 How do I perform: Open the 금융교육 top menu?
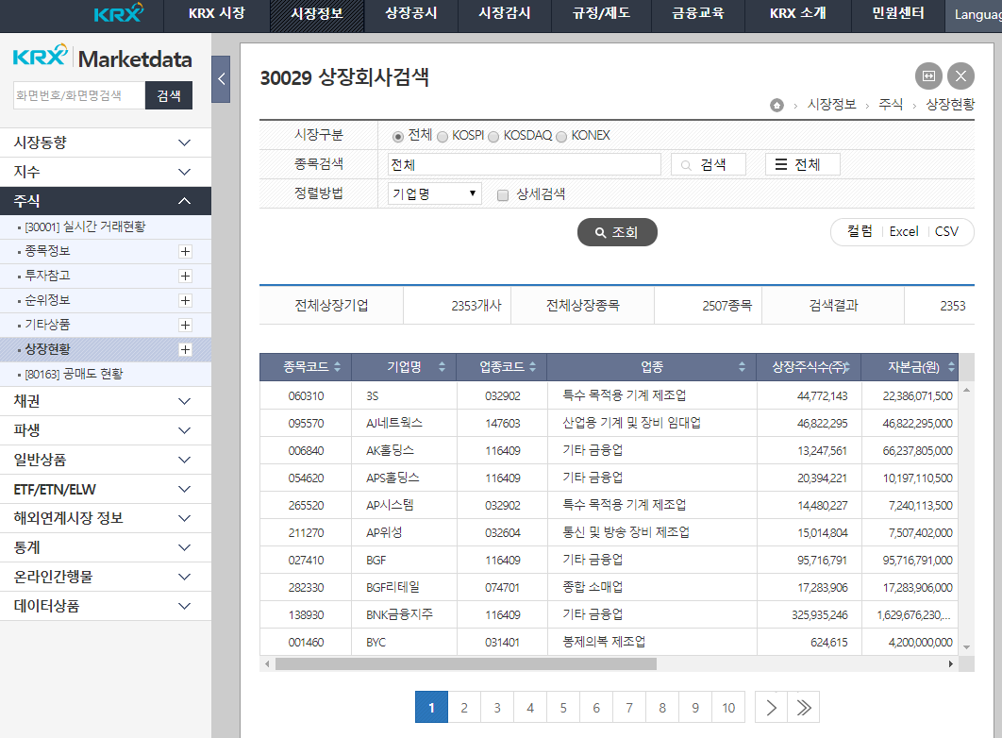click(x=698, y=13)
